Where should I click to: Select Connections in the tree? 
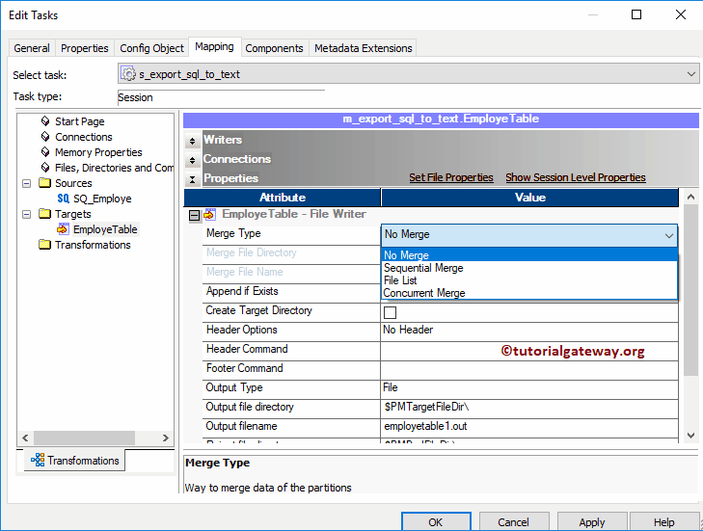click(83, 137)
